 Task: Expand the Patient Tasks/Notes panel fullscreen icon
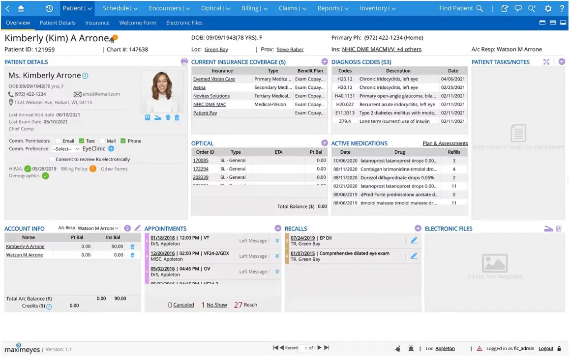pyautogui.click(x=547, y=61)
